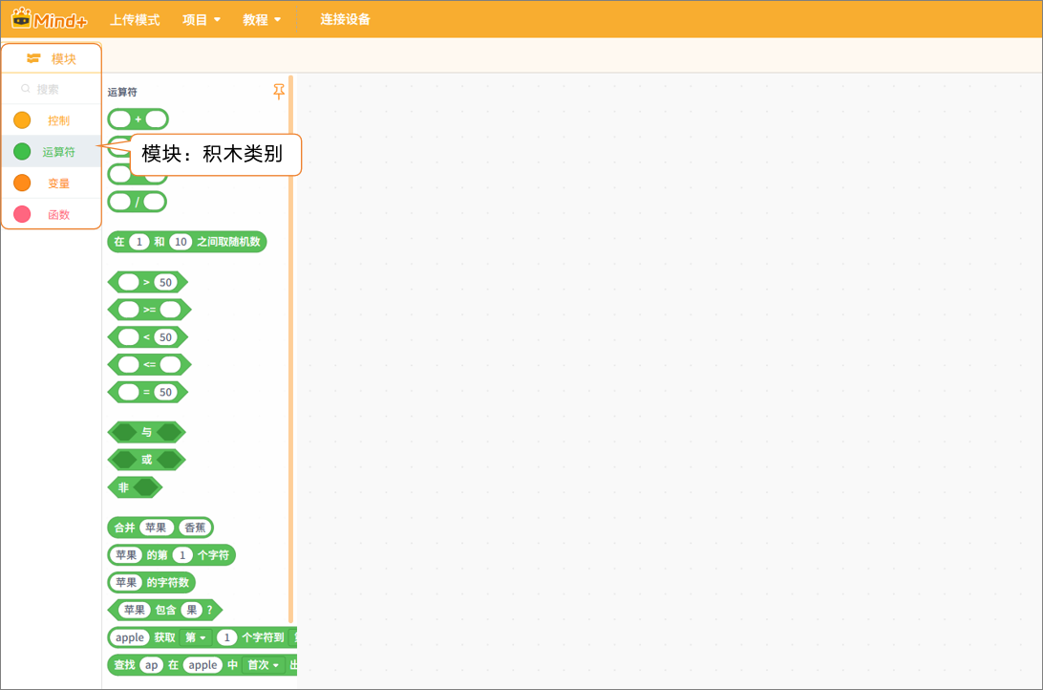
Task: Open the 项目 dropdown menu
Action: click(202, 19)
